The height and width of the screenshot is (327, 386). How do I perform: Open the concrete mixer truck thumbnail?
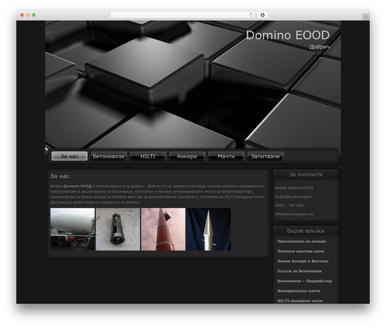pos(72,229)
